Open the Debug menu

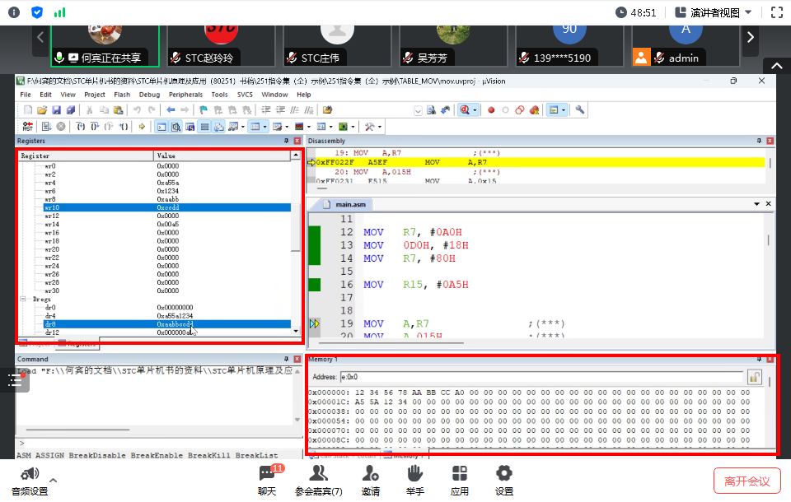pos(149,95)
